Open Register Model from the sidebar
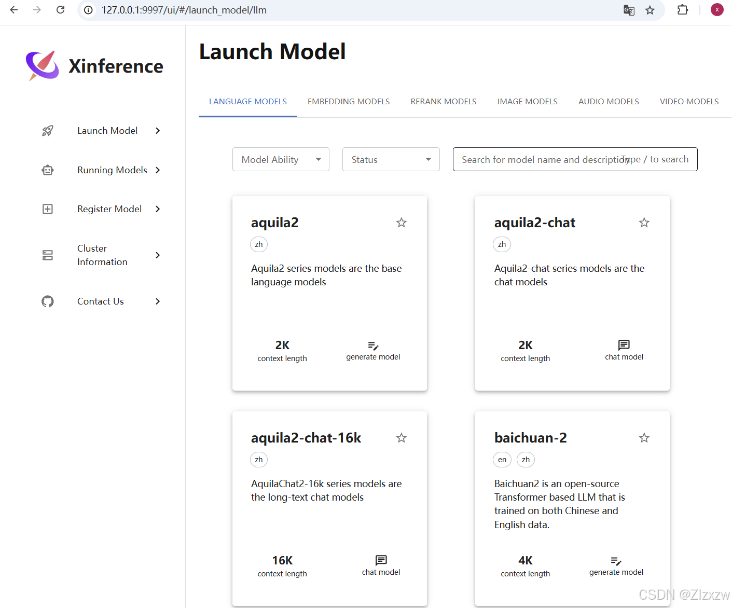The width and height of the screenshot is (732, 608). [x=109, y=209]
